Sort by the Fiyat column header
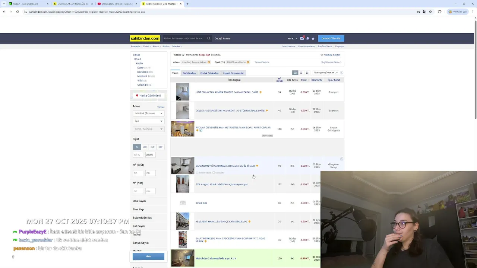 [x=305, y=80]
